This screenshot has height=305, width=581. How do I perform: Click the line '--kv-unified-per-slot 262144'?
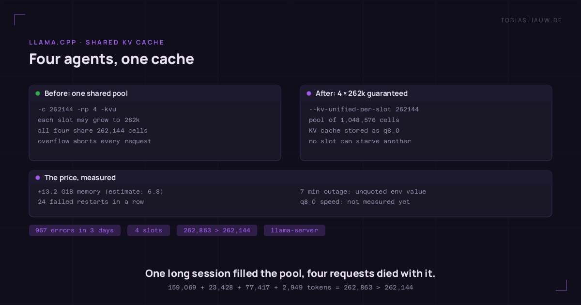click(x=364, y=109)
